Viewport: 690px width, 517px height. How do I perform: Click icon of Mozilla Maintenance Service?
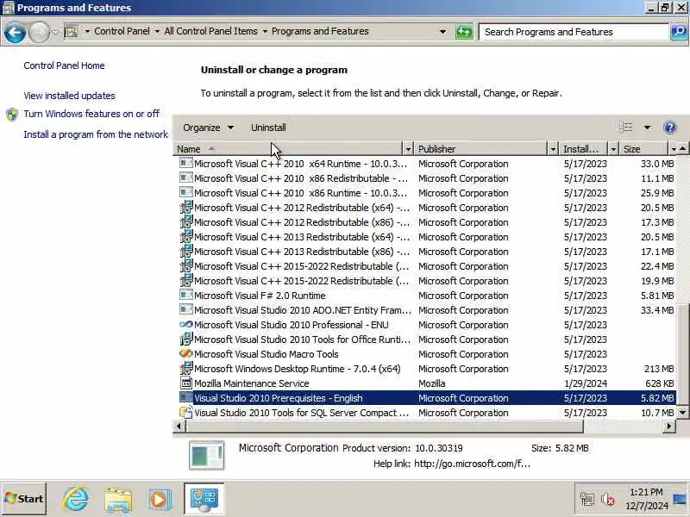(186, 383)
